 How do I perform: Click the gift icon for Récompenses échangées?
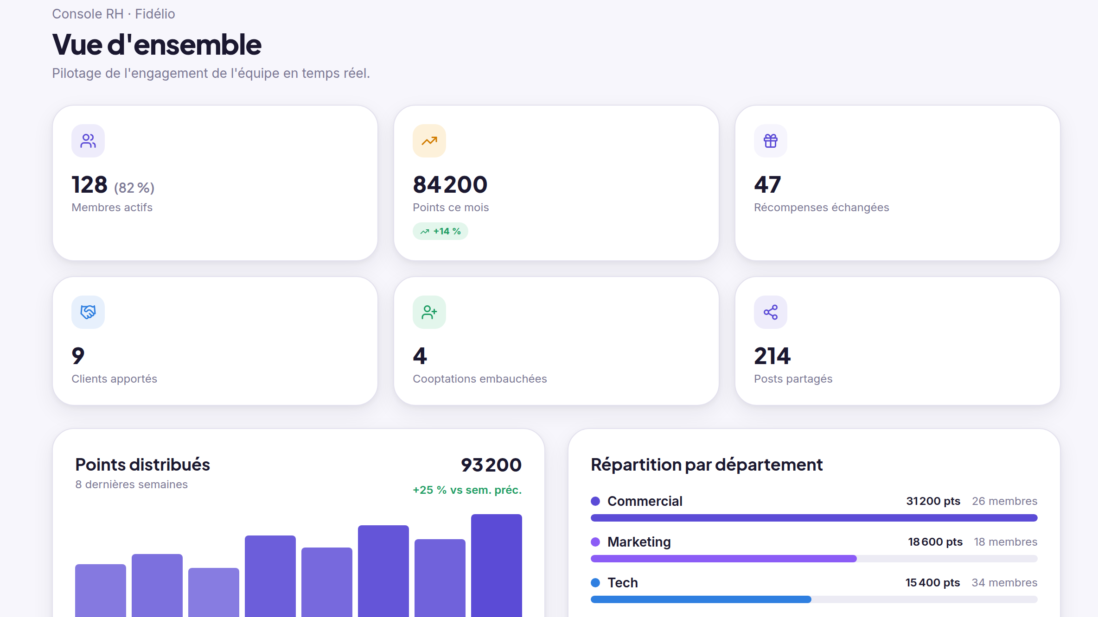(771, 141)
